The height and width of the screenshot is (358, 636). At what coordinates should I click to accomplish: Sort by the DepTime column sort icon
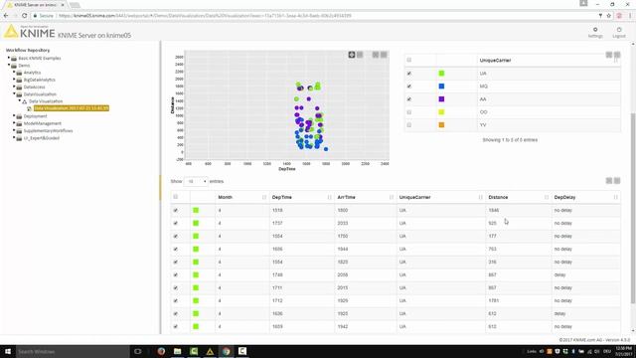329,197
